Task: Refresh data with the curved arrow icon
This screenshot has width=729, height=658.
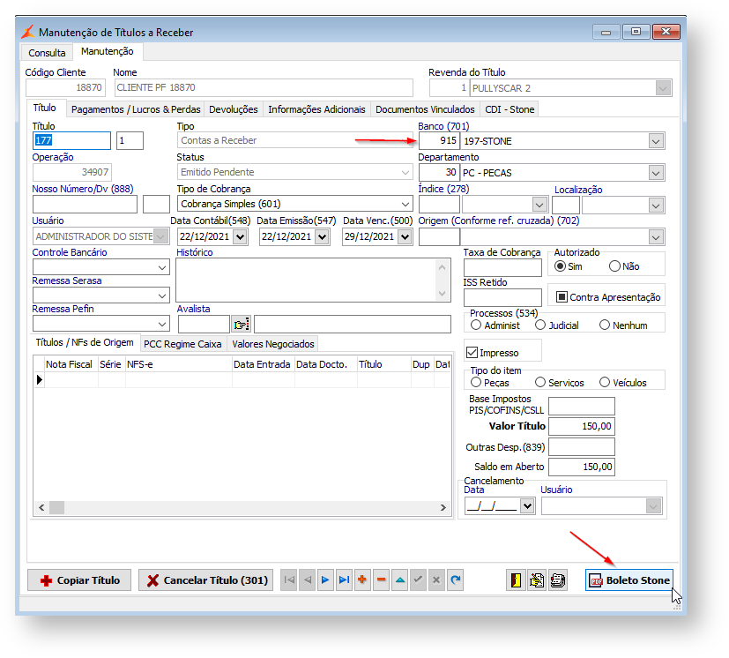Action: [x=455, y=580]
